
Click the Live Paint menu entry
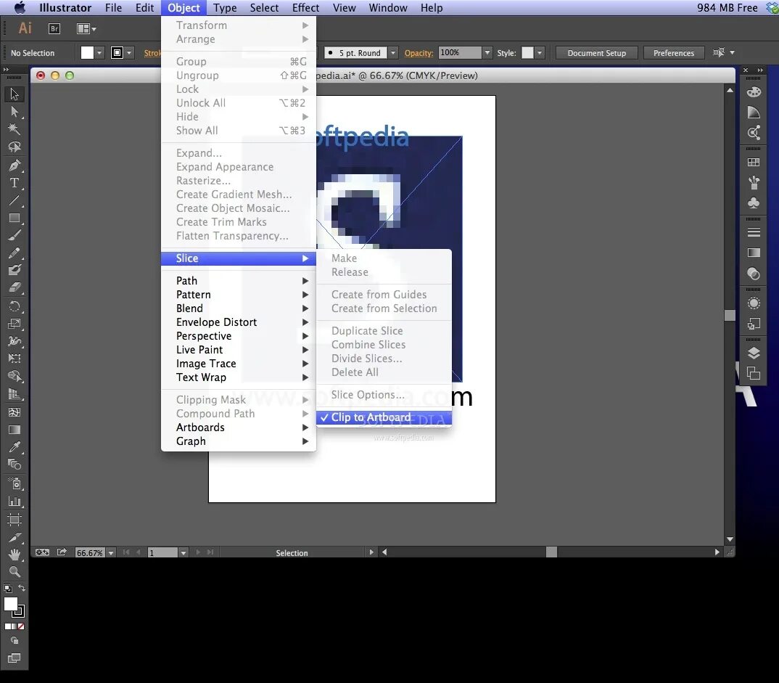pos(239,350)
